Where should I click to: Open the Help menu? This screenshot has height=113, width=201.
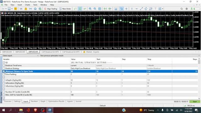(x=52, y=5)
